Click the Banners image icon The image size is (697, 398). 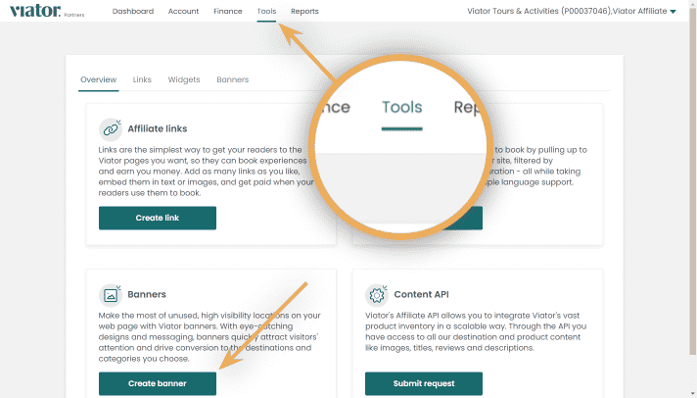[x=111, y=295]
